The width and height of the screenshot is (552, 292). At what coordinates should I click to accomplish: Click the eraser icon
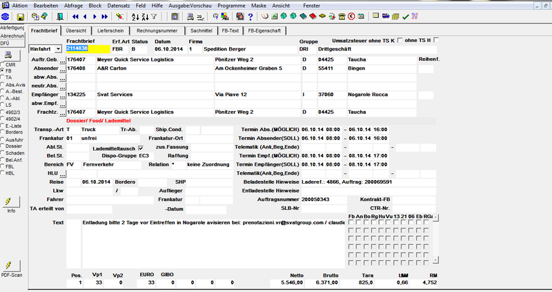(119, 17)
